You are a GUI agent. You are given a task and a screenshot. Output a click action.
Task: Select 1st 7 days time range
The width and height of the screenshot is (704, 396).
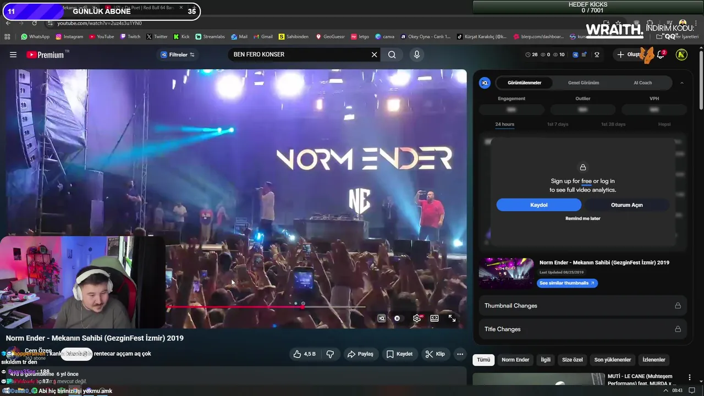pos(557,124)
